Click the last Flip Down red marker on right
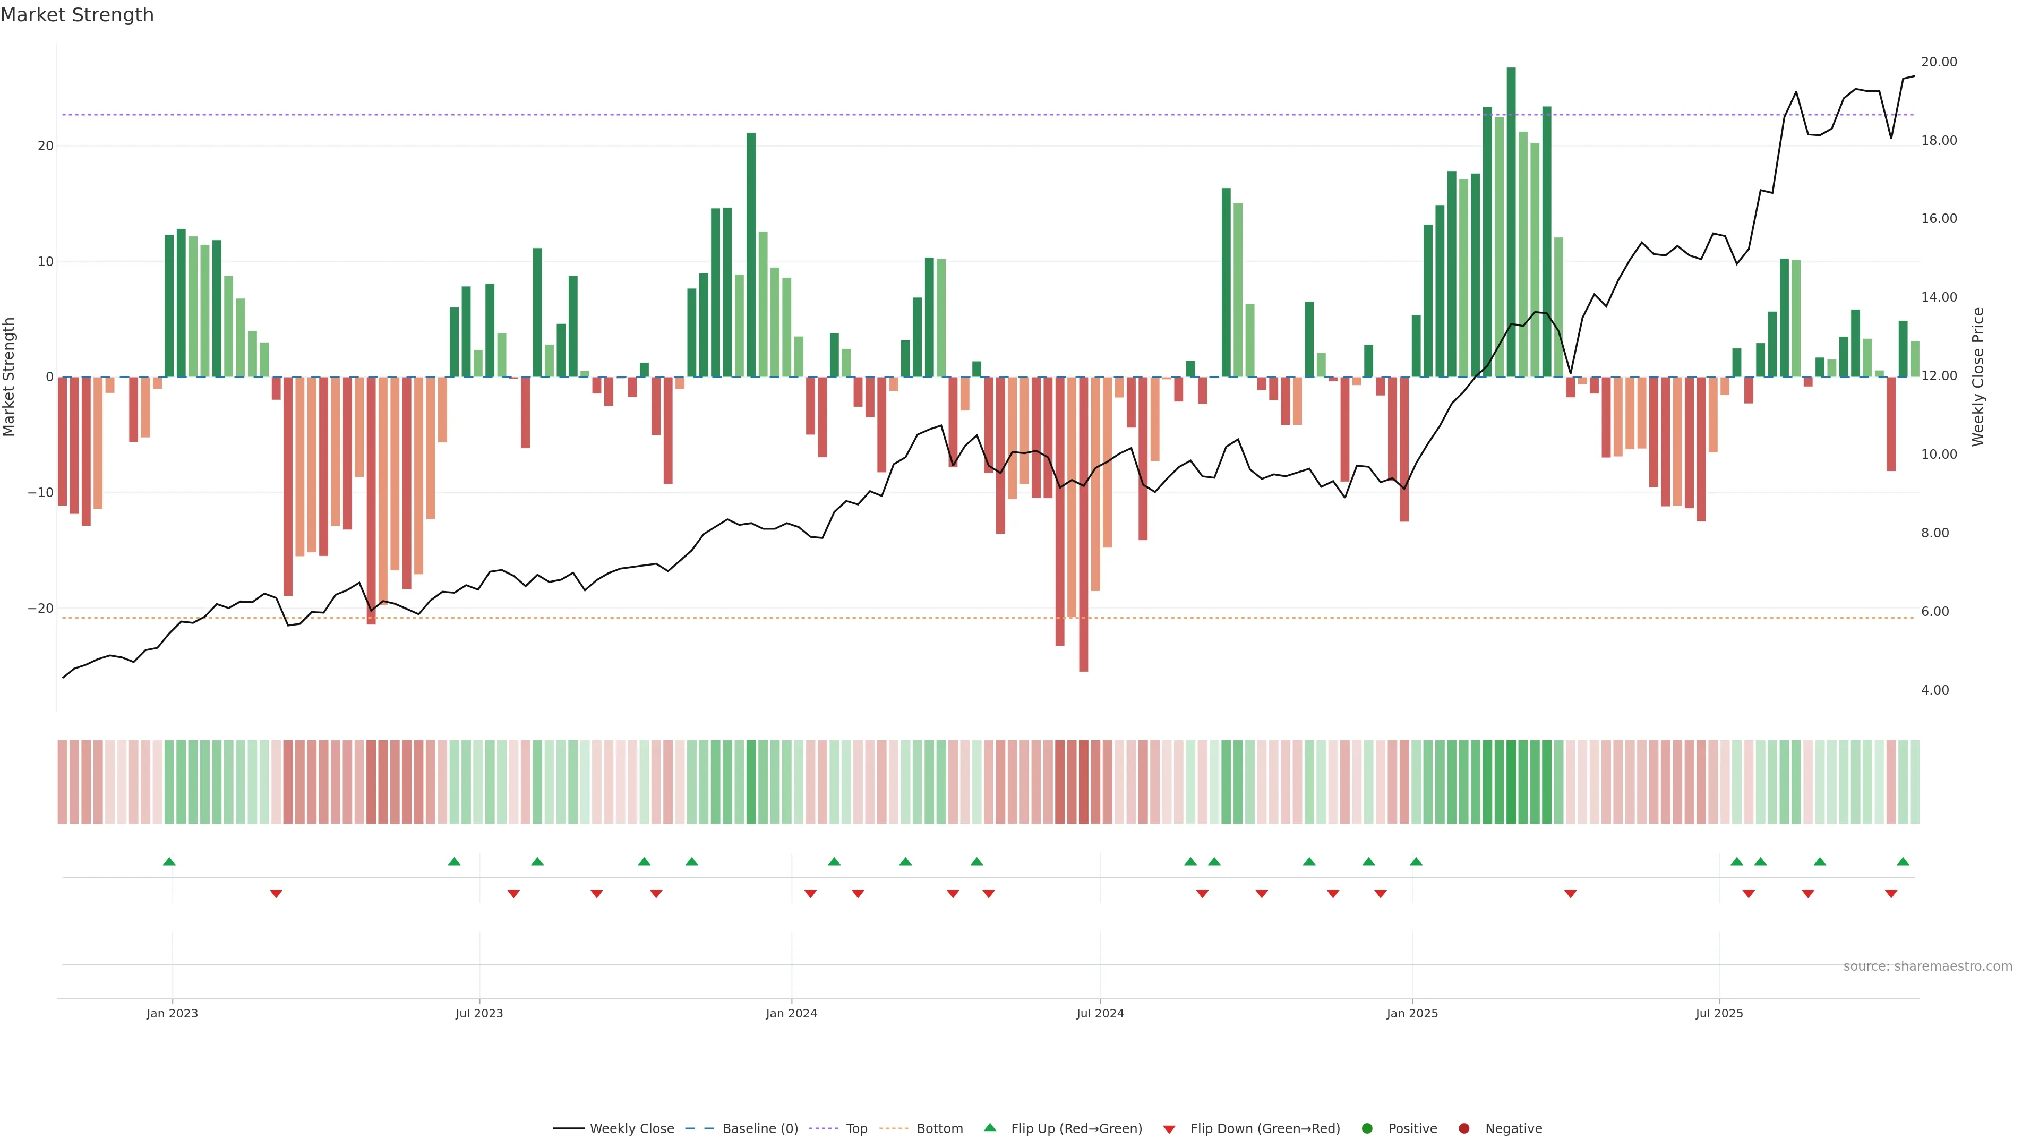2039x1147 pixels. pyautogui.click(x=1891, y=894)
